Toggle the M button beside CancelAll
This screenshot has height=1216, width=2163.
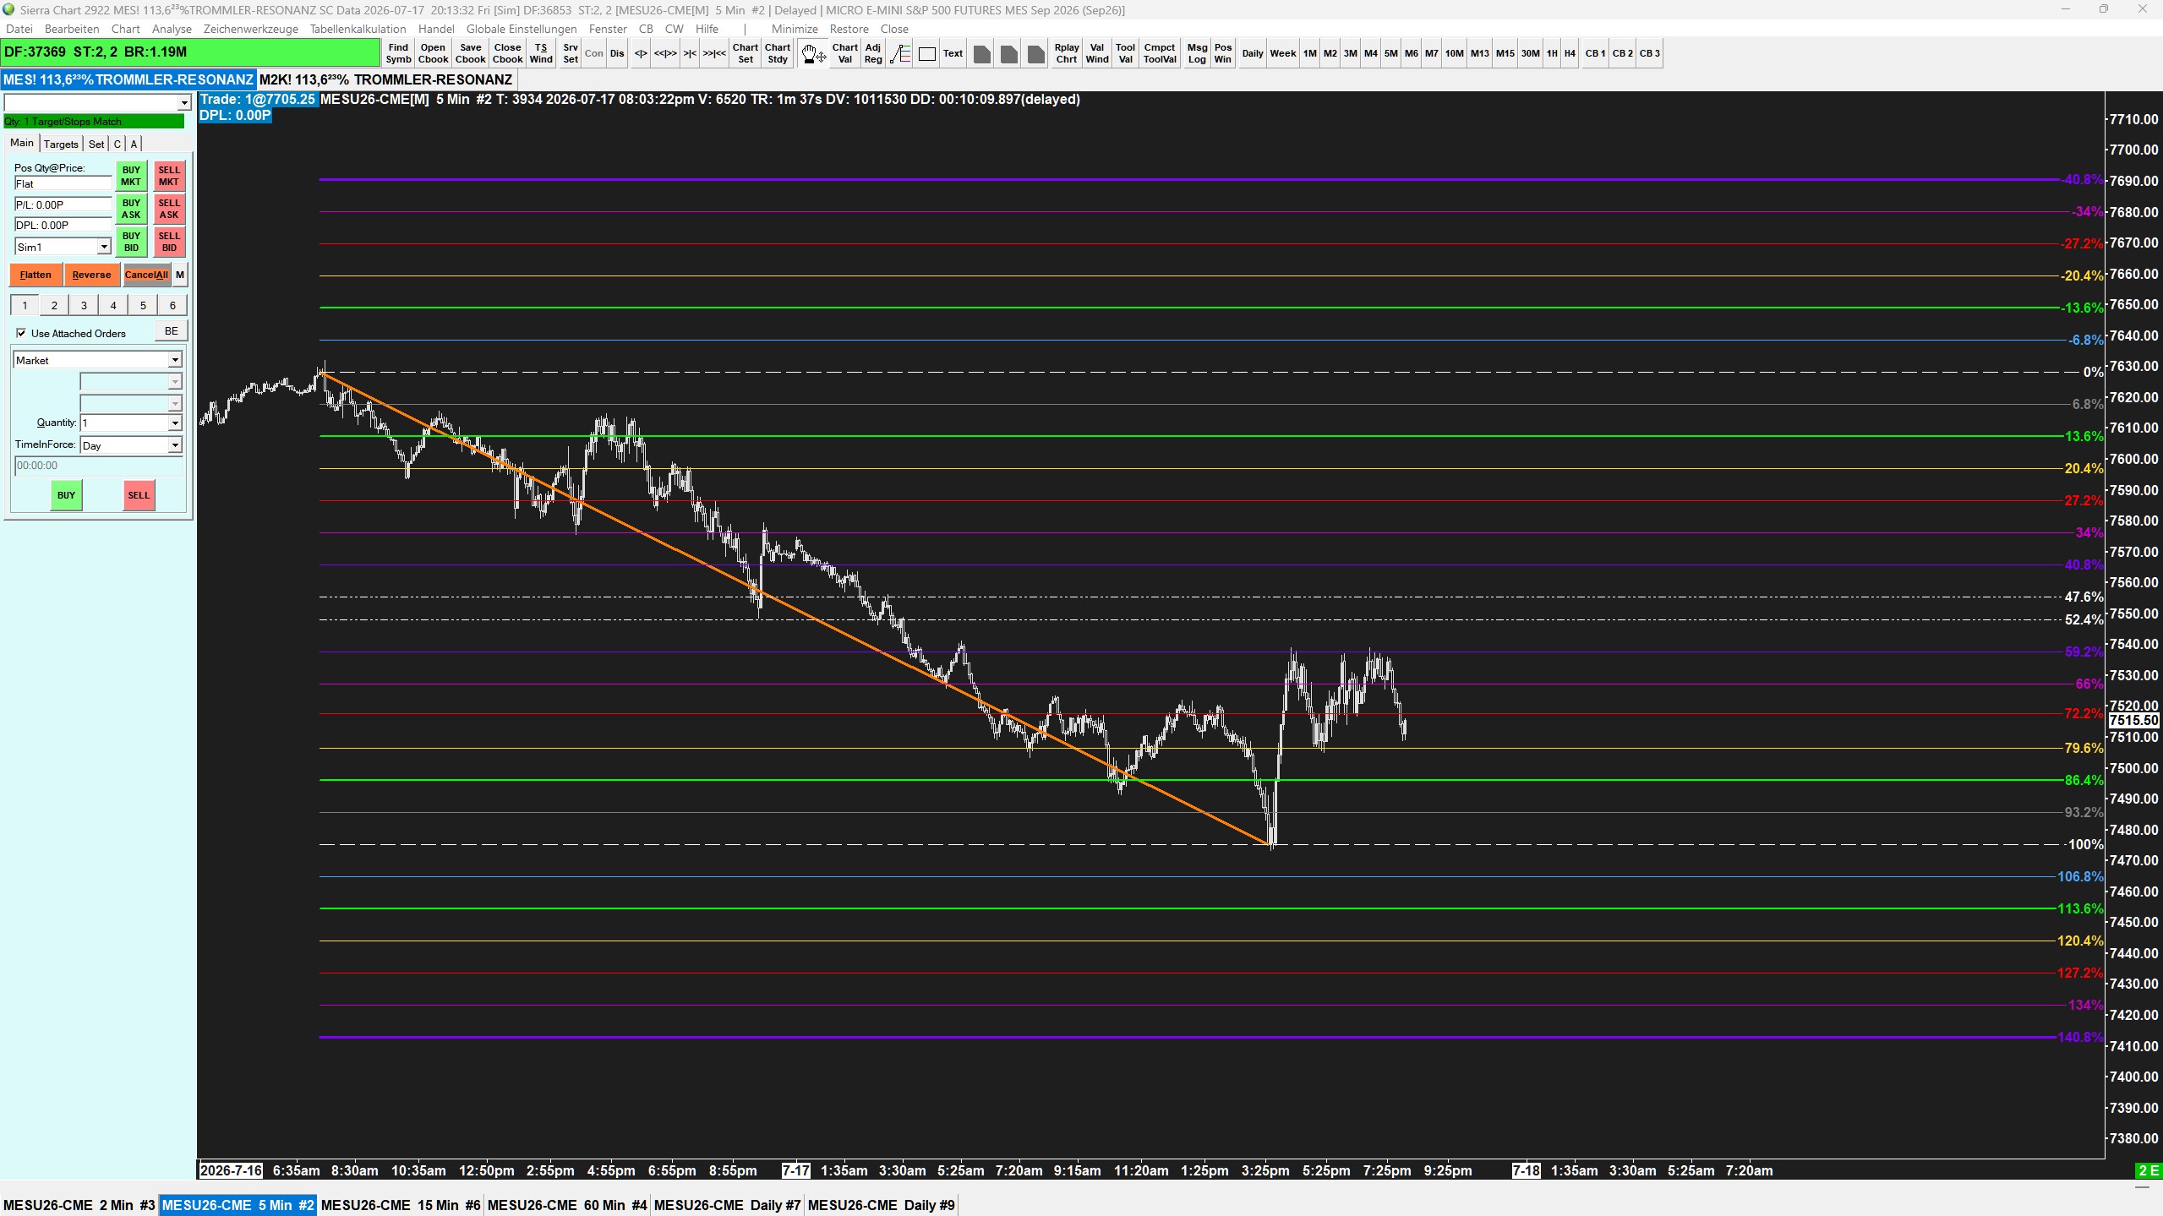click(180, 275)
